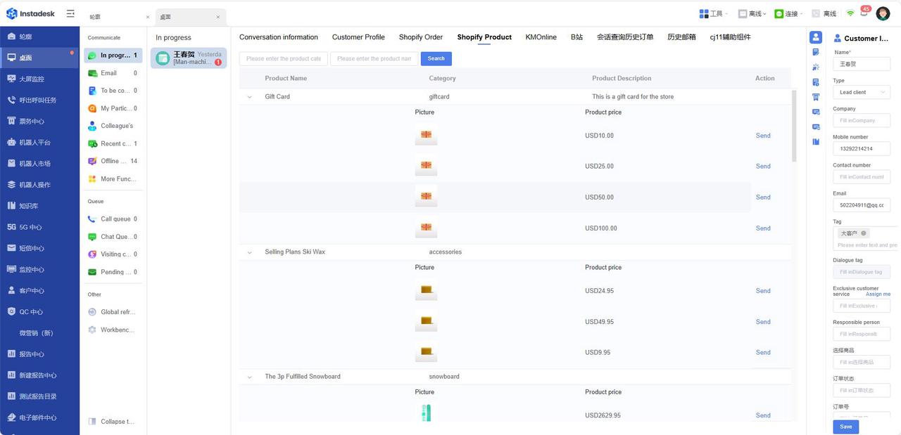Open the Email channel in Communicate list
Screen dimensions: 901x435
pyautogui.click(x=108, y=73)
